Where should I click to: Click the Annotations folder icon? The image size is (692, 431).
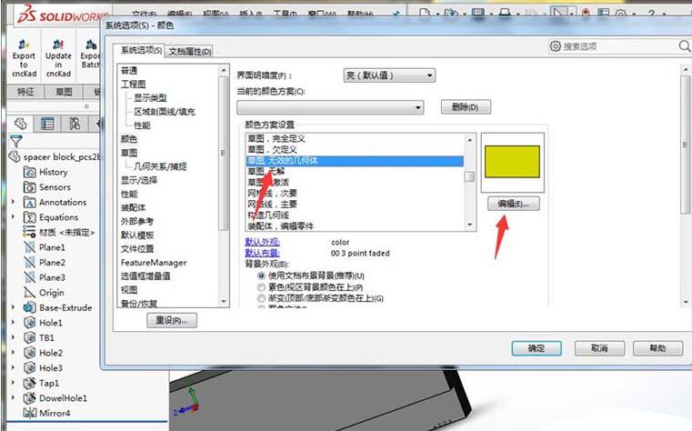coord(30,202)
